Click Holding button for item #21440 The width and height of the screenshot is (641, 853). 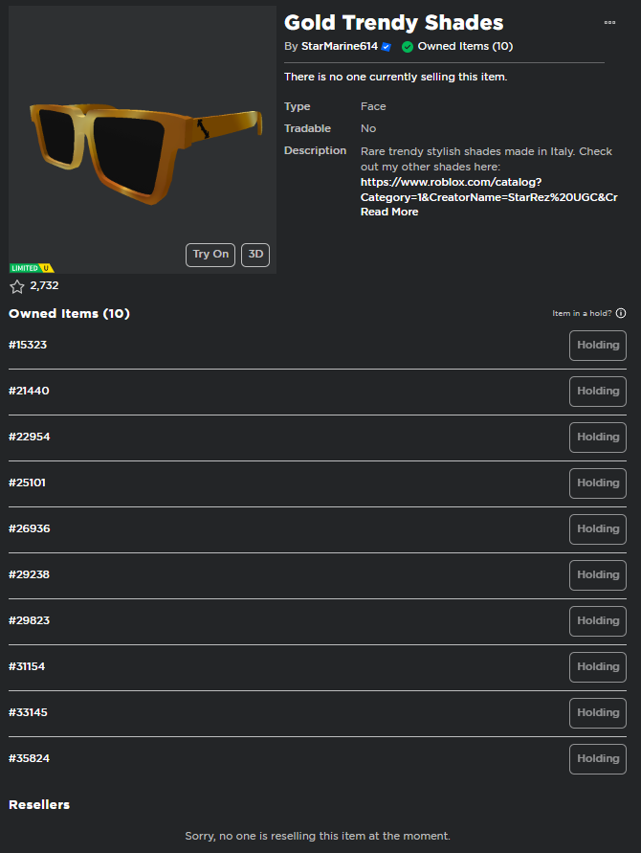[x=598, y=392]
